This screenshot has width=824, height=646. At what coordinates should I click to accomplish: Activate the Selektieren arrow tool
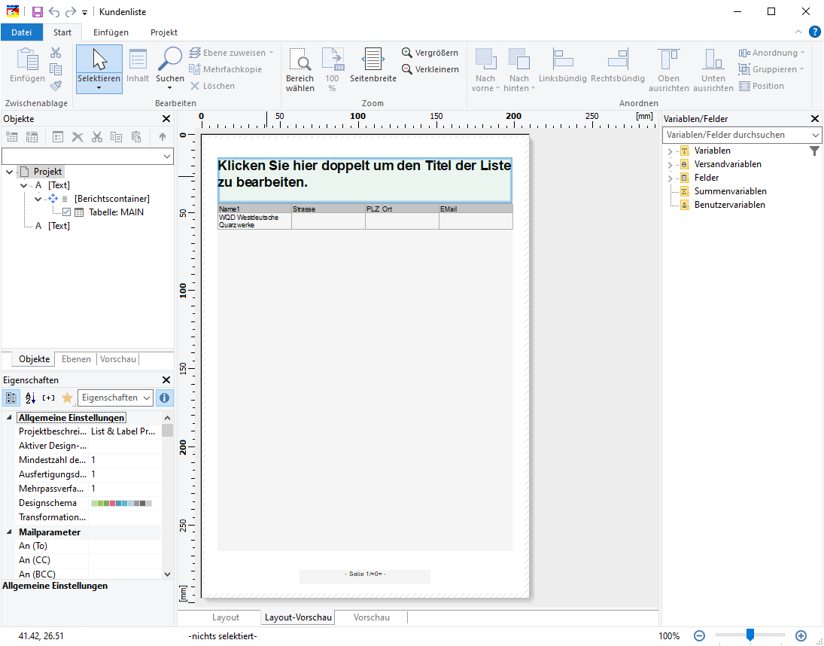pos(99,69)
